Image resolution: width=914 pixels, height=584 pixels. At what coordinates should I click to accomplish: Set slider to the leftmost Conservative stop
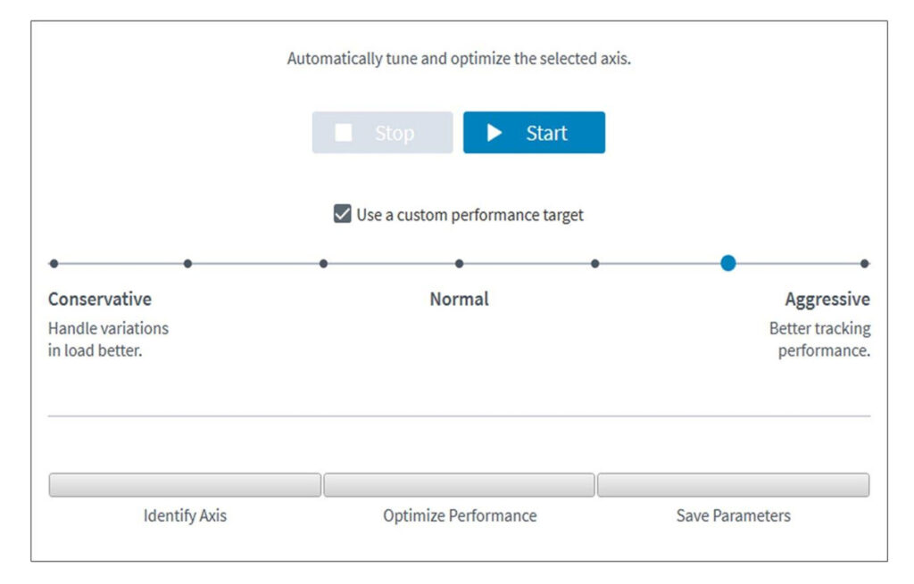click(54, 263)
